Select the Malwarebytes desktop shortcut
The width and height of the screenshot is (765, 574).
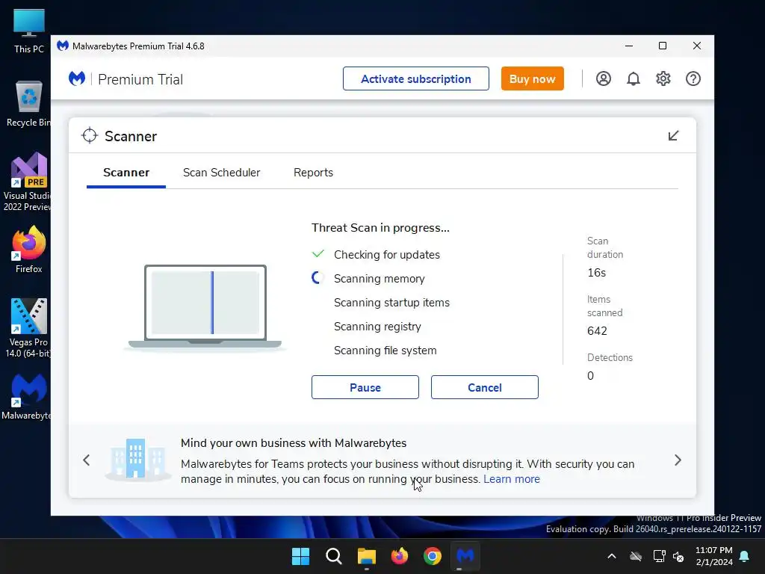27,397
